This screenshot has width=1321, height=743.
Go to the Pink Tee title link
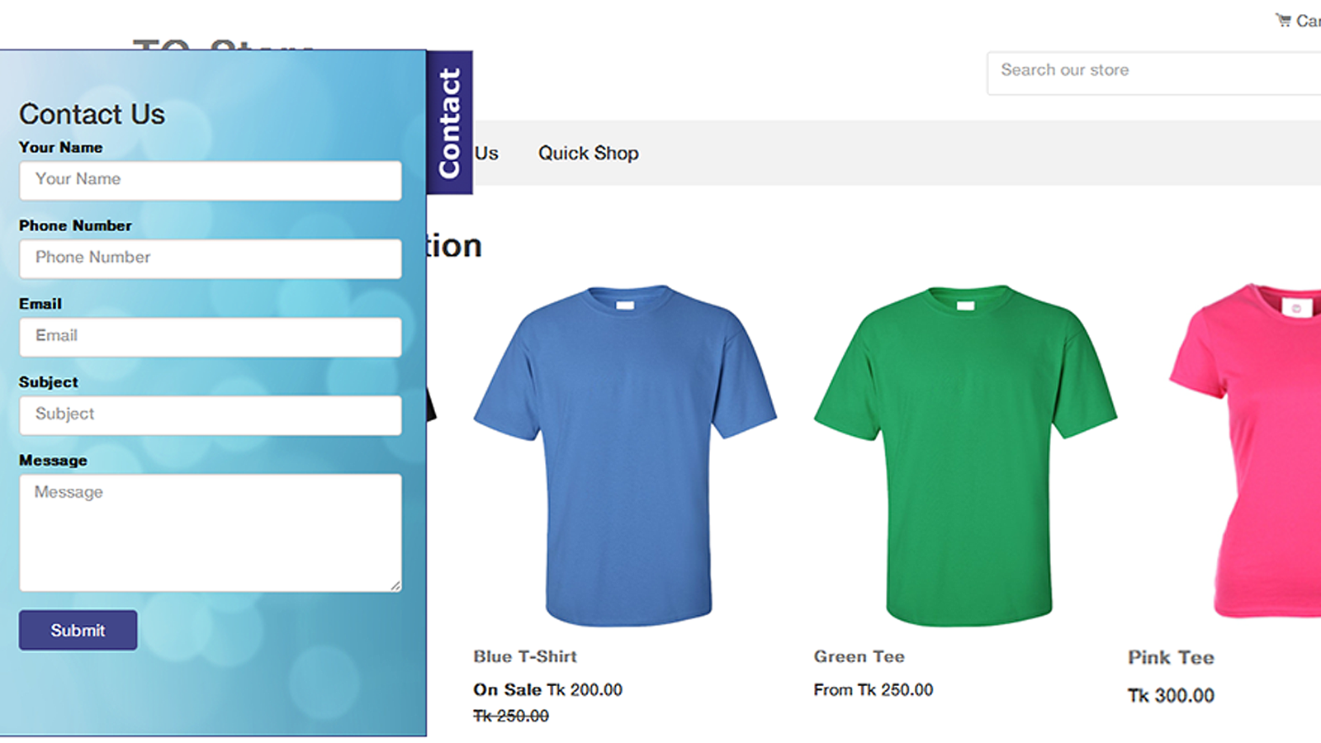(1171, 657)
